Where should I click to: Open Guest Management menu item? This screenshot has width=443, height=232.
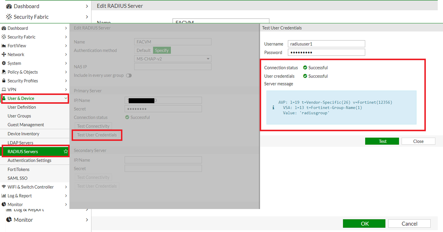[26, 125]
